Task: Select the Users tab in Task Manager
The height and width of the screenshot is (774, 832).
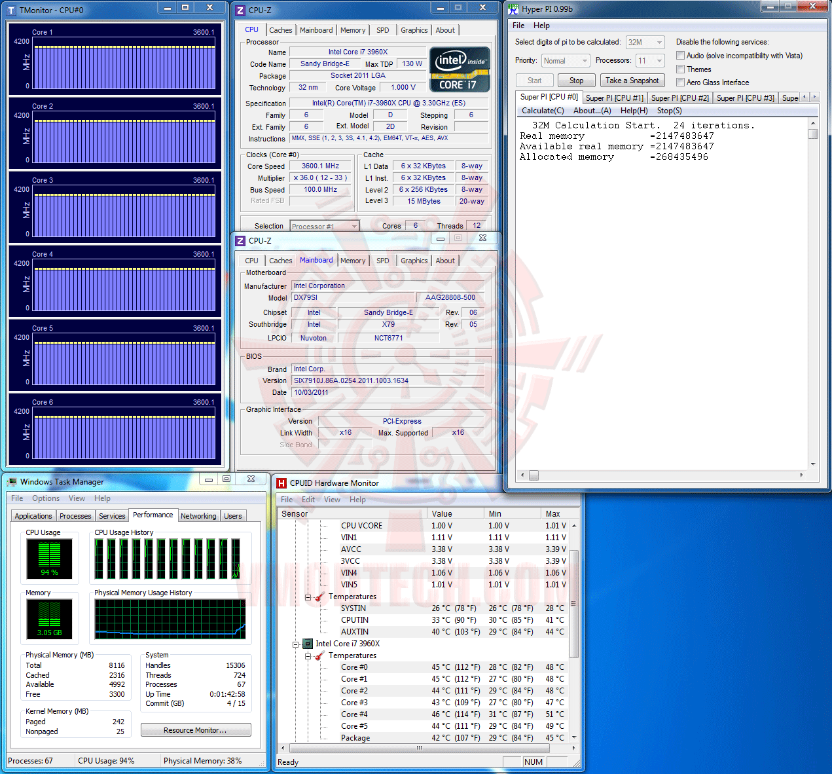Action: 233,516
